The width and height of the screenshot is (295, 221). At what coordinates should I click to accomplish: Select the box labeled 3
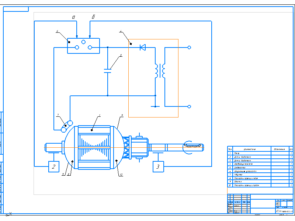tap(158, 166)
